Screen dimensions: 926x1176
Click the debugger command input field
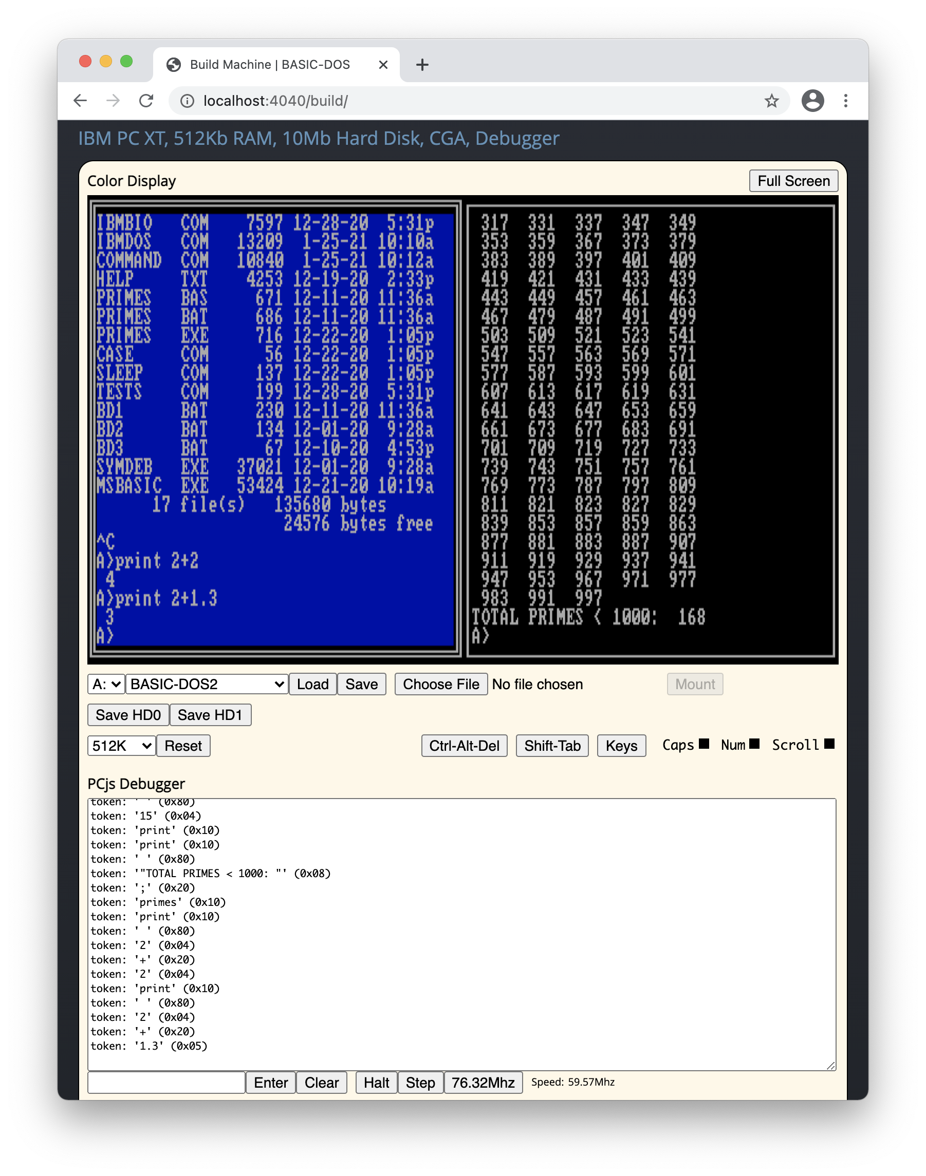point(166,1083)
